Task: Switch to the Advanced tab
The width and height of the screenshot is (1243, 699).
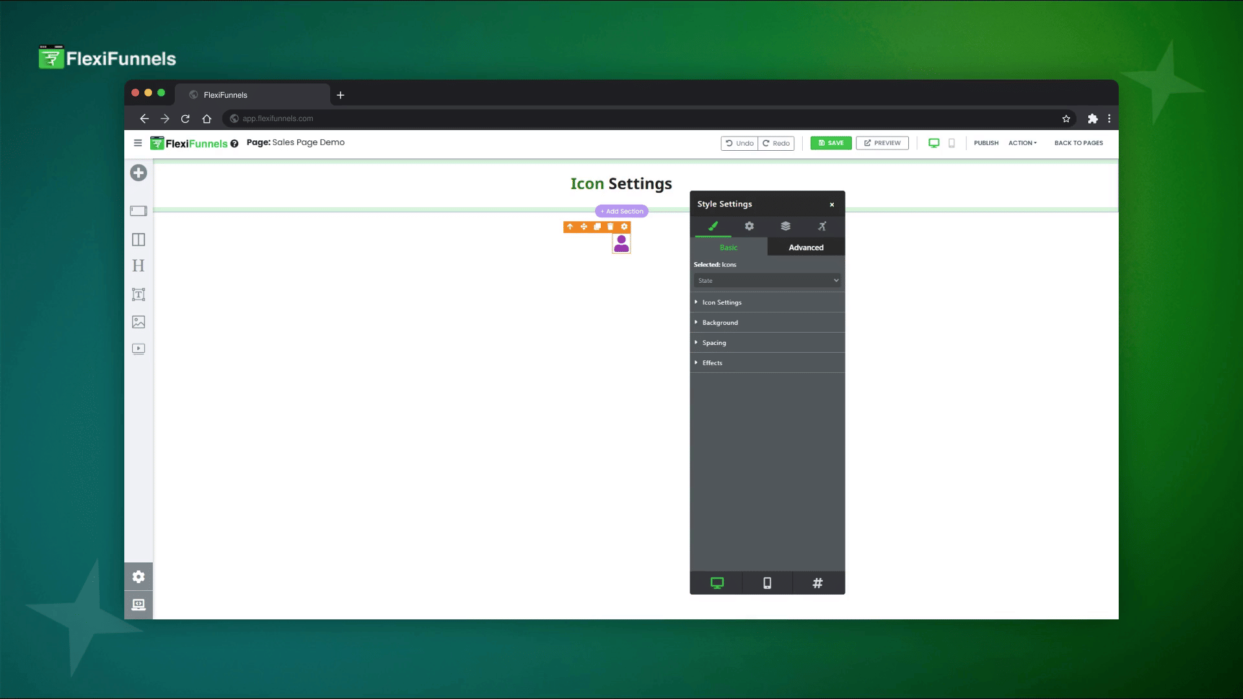Action: pyautogui.click(x=806, y=247)
